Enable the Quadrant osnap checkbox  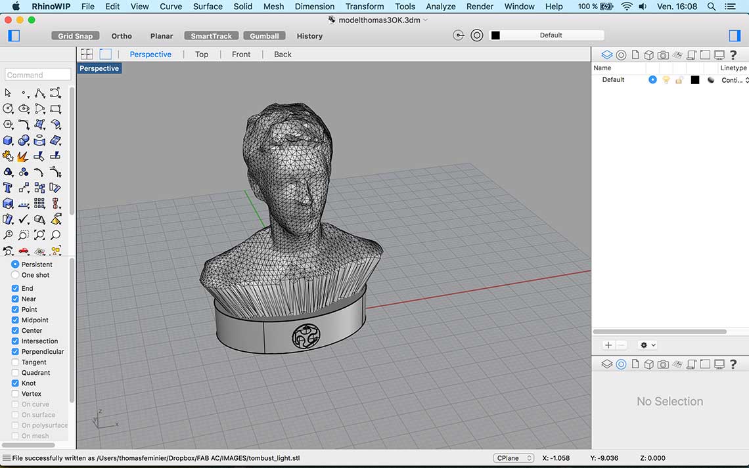click(x=15, y=373)
